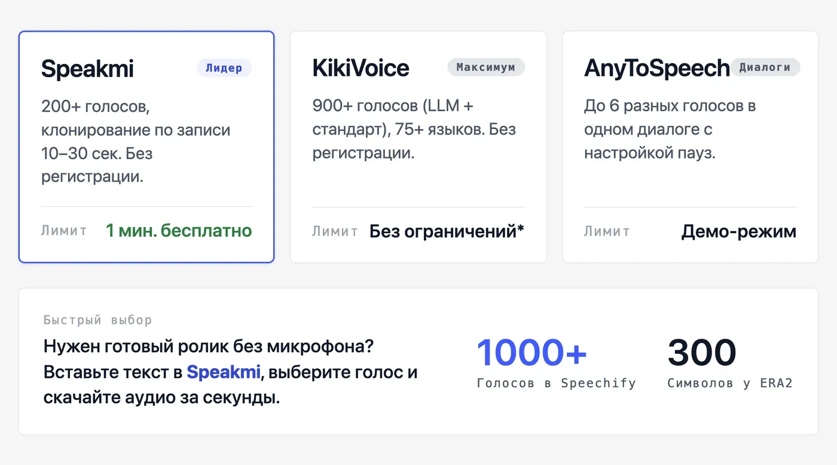This screenshot has height=465, width=837.
Task: Click the "Быстрый выбор" label
Action: click(97, 320)
